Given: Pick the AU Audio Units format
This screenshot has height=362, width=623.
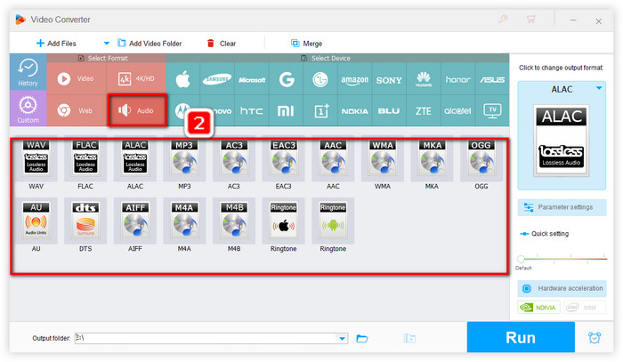Looking at the screenshot, I should click(36, 221).
